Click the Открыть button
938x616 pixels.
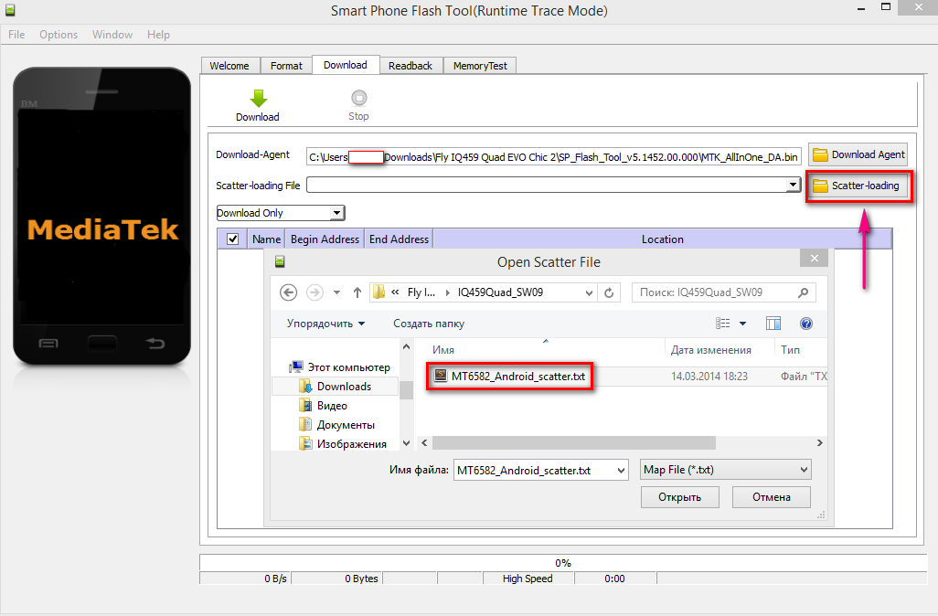679,497
